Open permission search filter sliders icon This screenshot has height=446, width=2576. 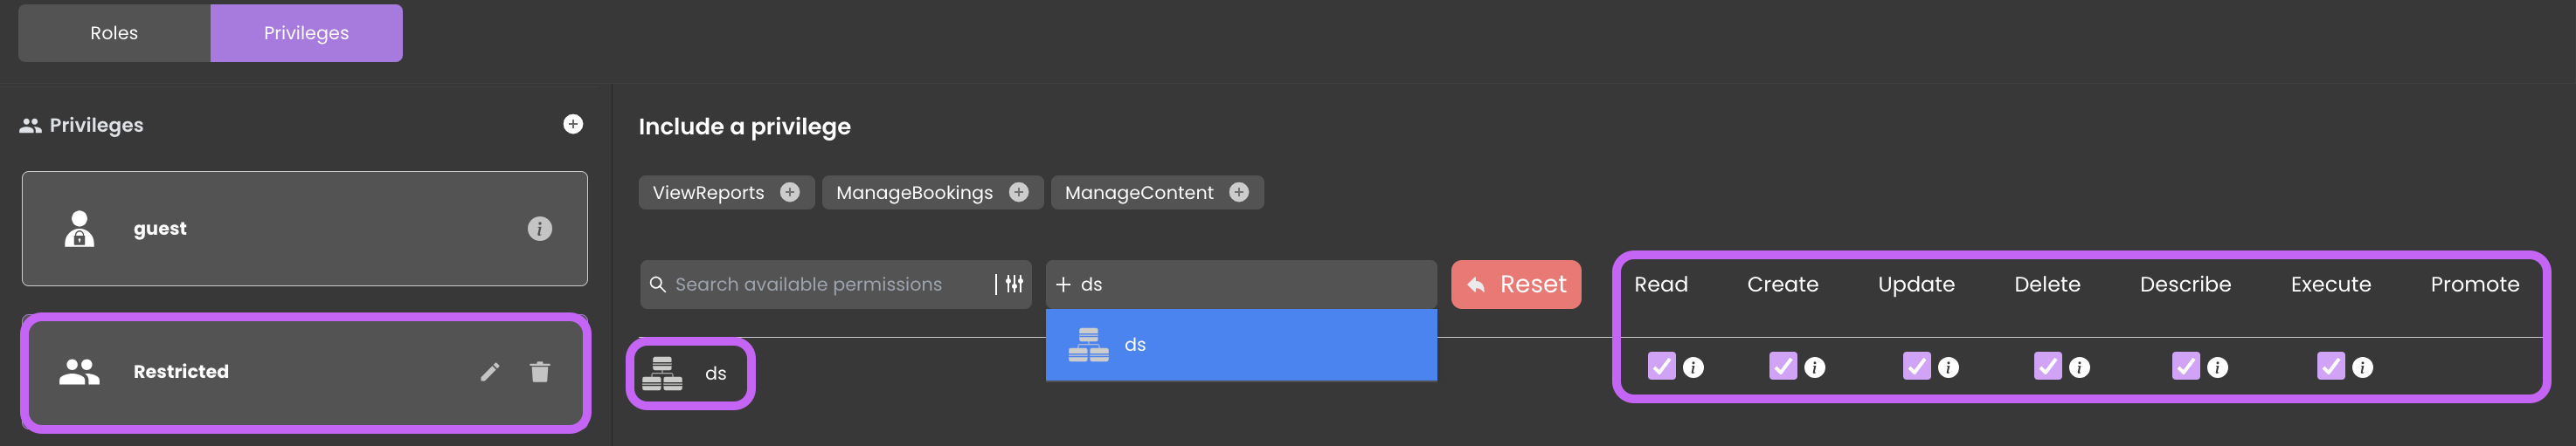pos(1014,285)
